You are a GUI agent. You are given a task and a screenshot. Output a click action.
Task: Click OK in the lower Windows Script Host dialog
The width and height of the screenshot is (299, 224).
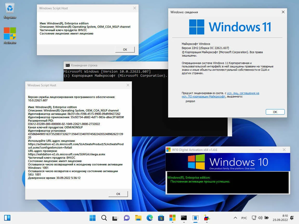pyautogui.click(x=118, y=194)
